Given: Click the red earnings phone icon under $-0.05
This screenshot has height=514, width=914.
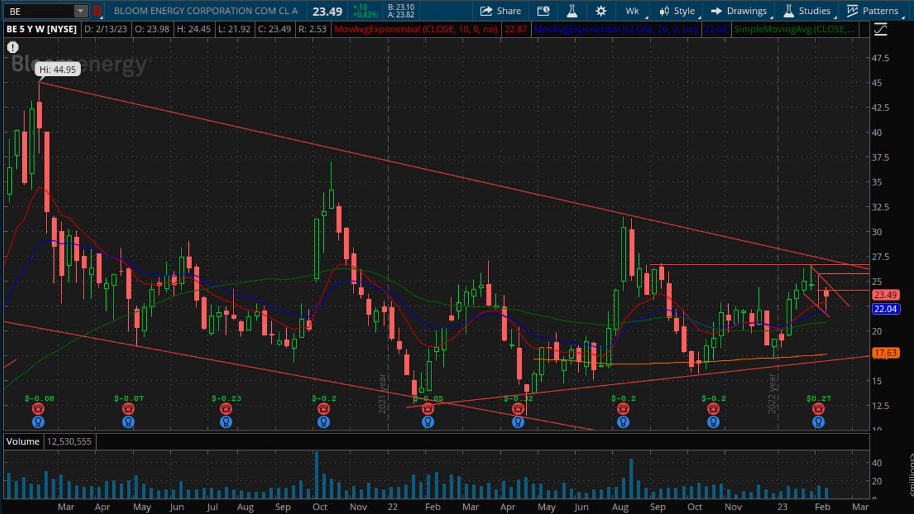Looking at the screenshot, I should [x=427, y=409].
